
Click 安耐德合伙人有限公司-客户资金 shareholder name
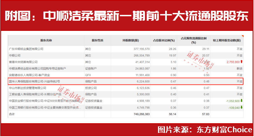(29, 75)
